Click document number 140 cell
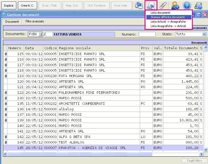Viewport: 208px width, 164px height. [x=16, y=126]
